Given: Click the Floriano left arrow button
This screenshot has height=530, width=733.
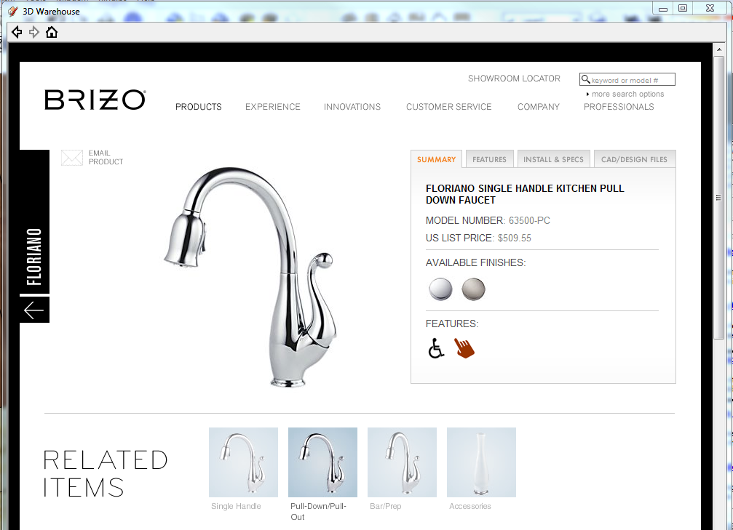Looking at the screenshot, I should [x=34, y=310].
